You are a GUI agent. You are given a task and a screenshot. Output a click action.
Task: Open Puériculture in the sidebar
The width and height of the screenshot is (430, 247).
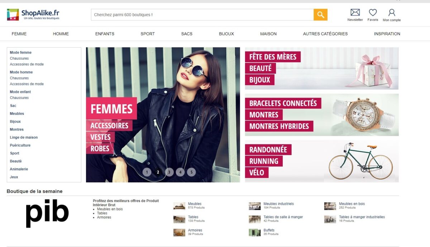pyautogui.click(x=20, y=145)
